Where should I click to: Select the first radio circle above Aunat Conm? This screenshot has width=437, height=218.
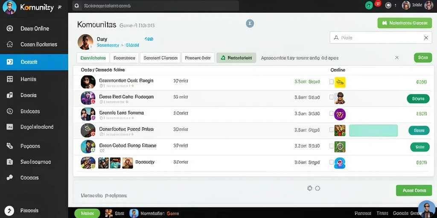310,188
